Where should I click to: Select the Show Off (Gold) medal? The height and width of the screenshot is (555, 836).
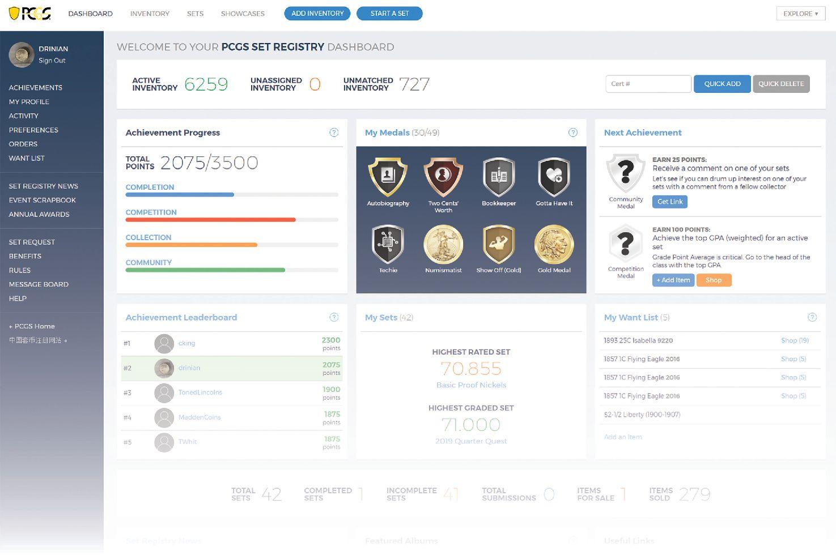pos(499,245)
